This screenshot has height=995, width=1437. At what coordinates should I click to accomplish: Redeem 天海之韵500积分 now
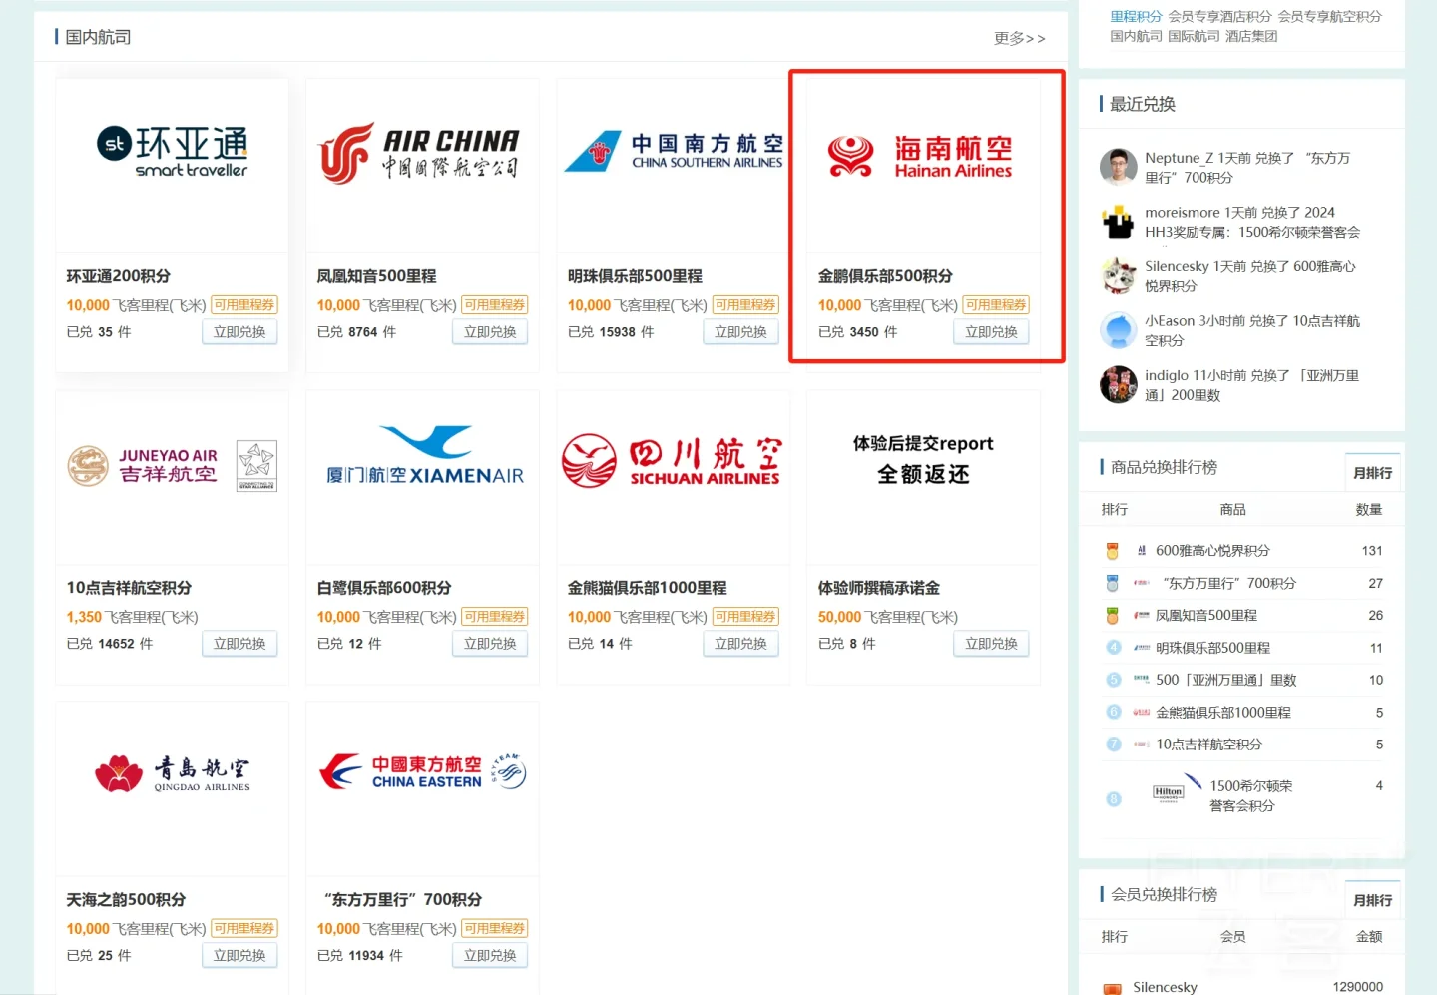click(239, 955)
